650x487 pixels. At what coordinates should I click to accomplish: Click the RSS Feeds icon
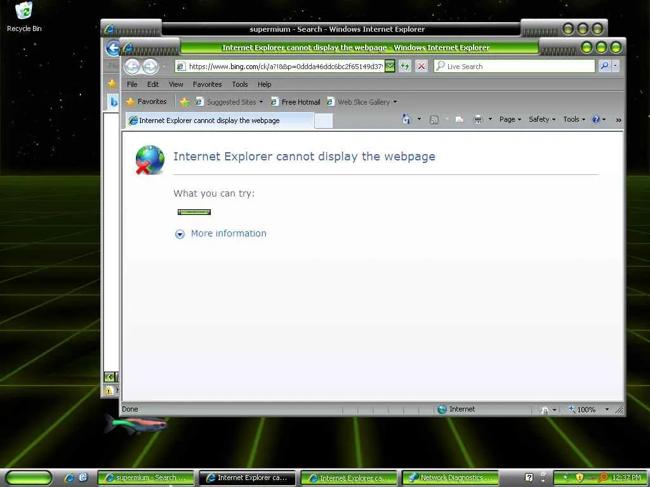point(434,120)
